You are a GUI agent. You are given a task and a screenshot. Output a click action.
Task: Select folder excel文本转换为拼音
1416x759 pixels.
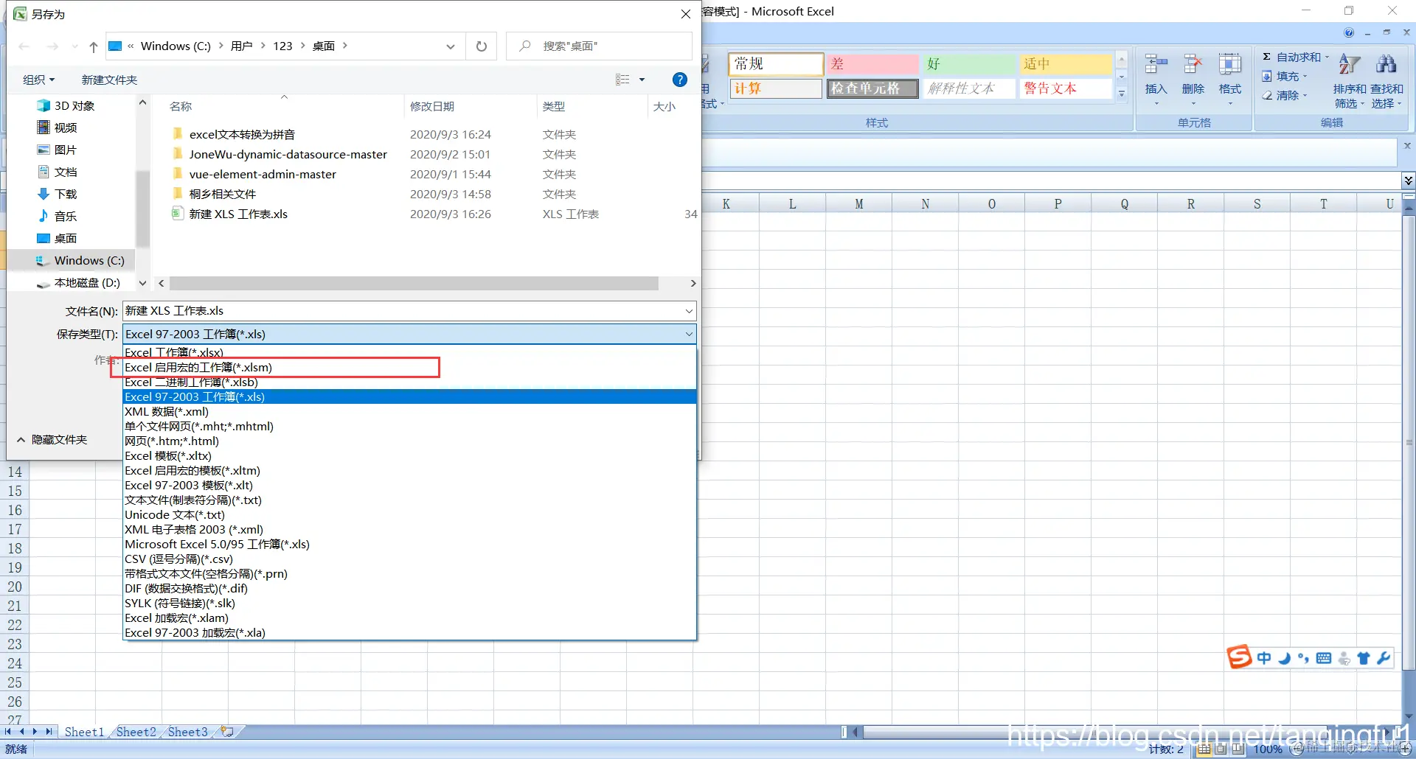242,134
